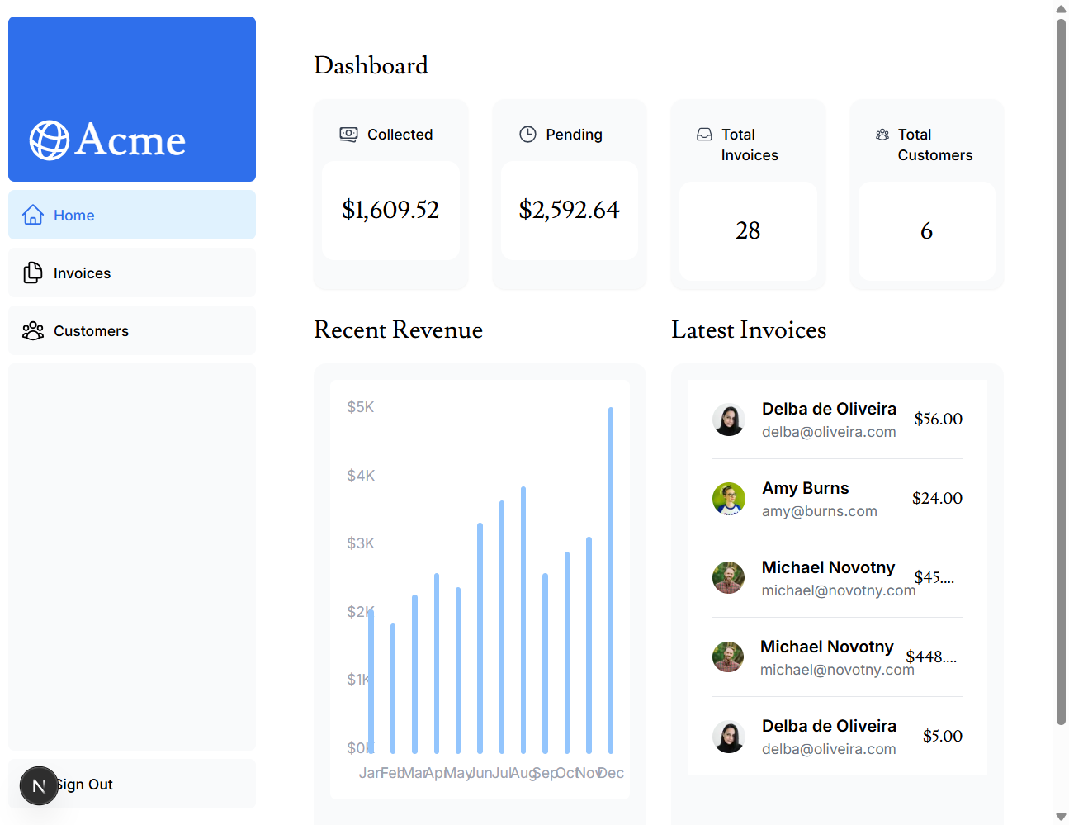The width and height of the screenshot is (1069, 825).
Task: Select the house icon for Home
Action: (33, 215)
